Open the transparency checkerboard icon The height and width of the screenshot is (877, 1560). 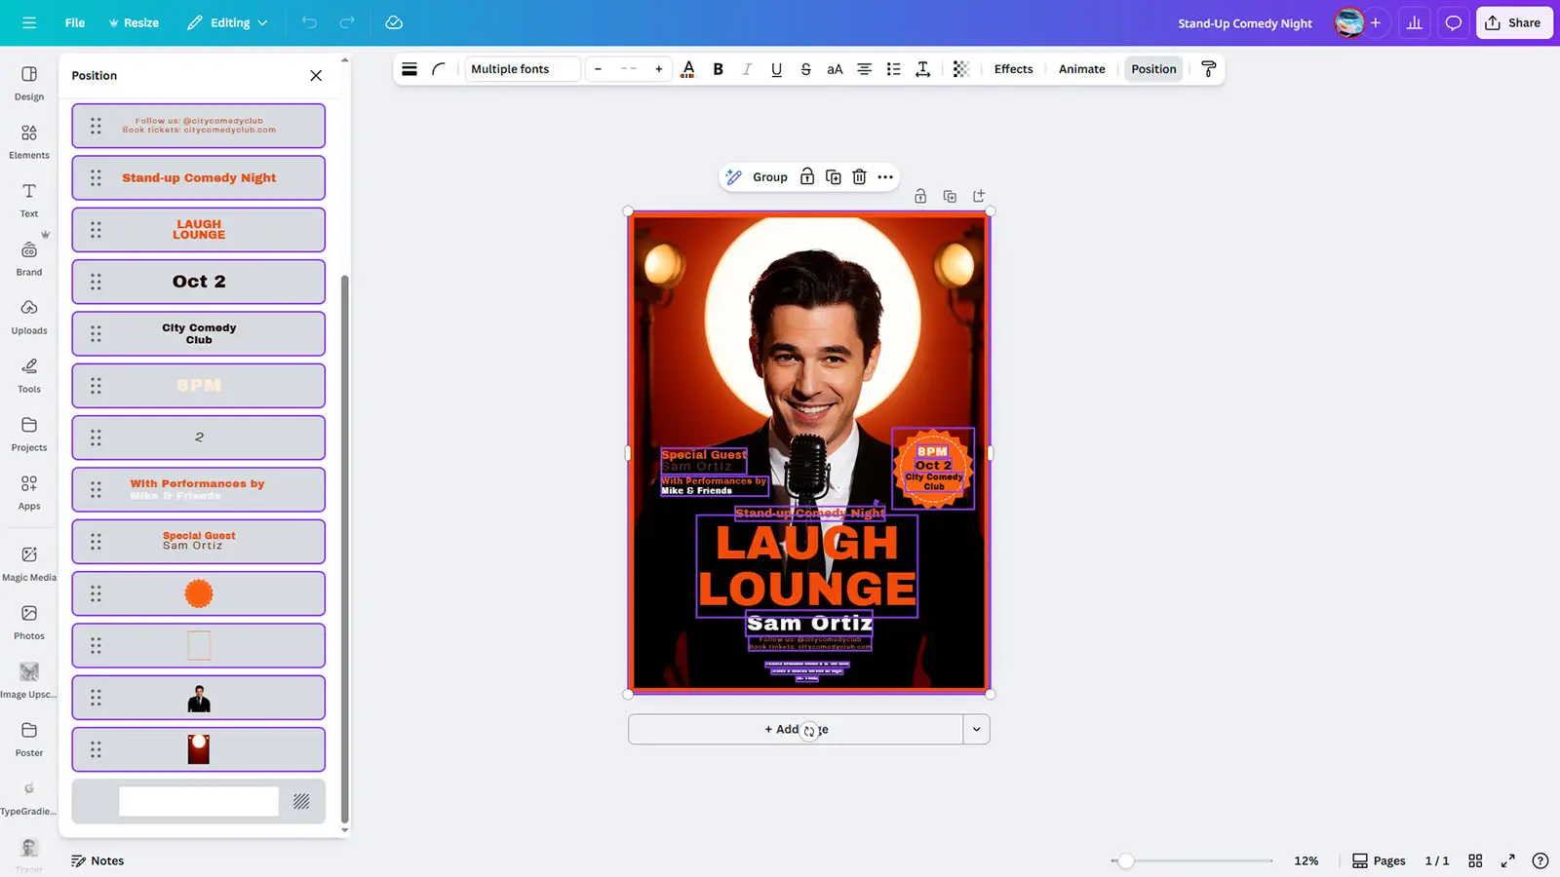[x=960, y=69]
